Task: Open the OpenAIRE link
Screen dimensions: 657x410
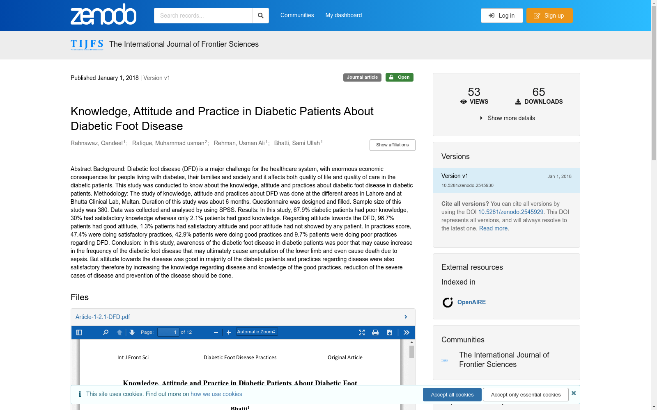Action: 471,302
